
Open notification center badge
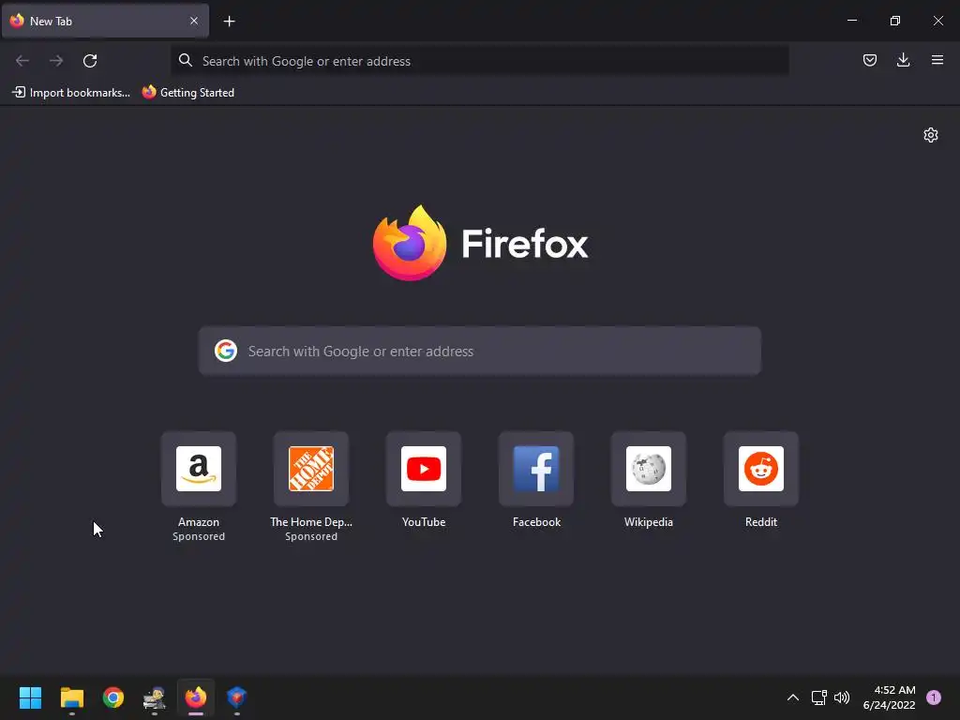point(934,697)
